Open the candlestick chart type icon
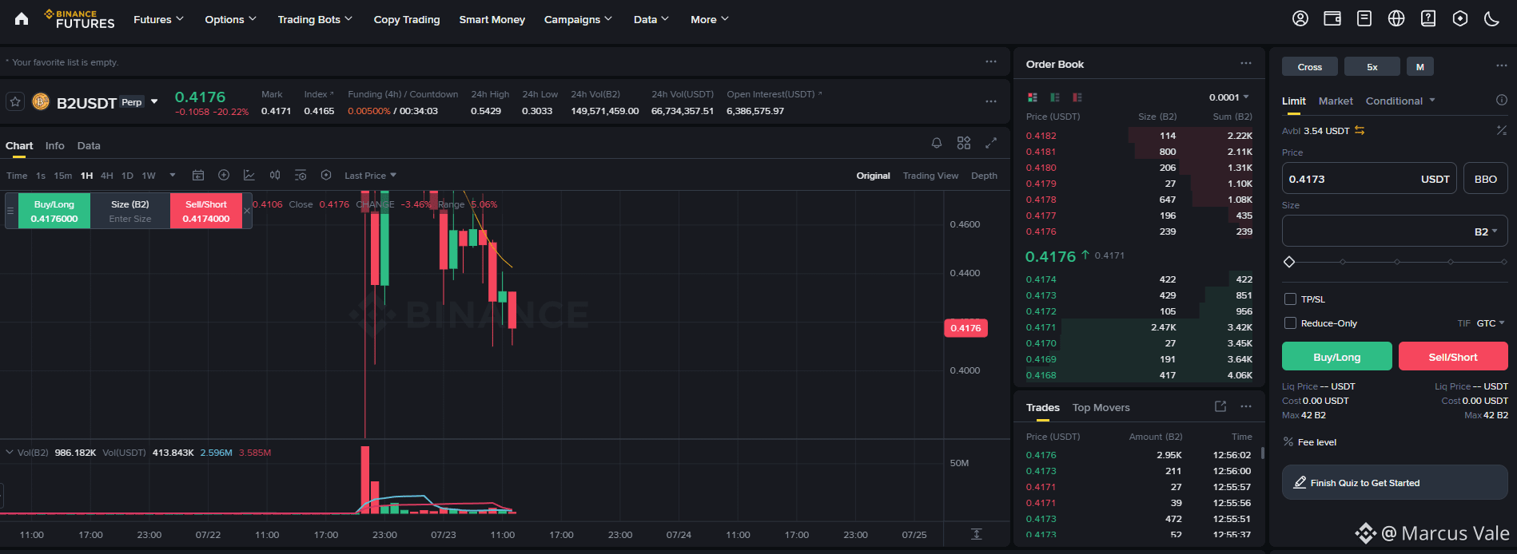The height and width of the screenshot is (554, 1517). (275, 175)
